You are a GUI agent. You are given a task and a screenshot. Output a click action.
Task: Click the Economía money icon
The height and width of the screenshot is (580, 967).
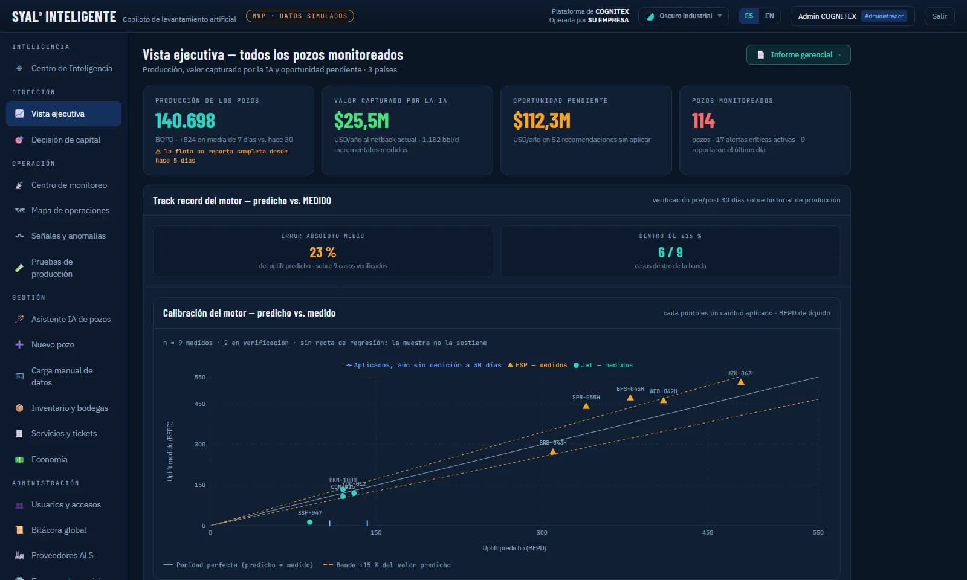(x=19, y=459)
